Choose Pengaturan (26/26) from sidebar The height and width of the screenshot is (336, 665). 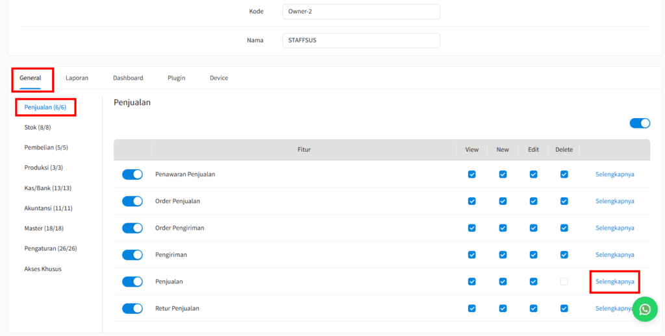tap(51, 248)
